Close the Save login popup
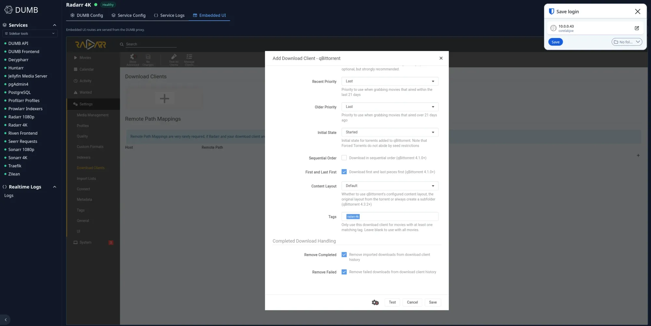Viewport: 651px width, 326px height. (x=638, y=11)
